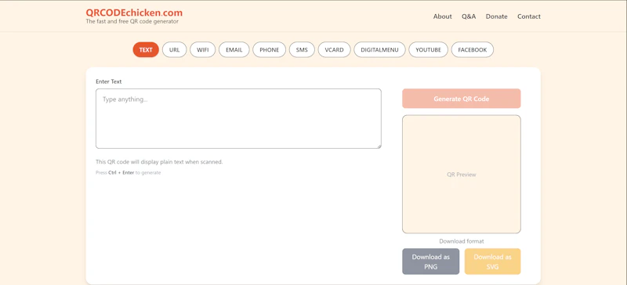Image resolution: width=627 pixels, height=285 pixels.
Task: Go to the Q&A page
Action: 469,16
